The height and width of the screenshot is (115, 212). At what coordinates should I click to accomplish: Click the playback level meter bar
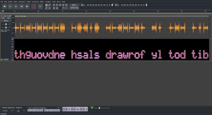[x=133, y=5]
